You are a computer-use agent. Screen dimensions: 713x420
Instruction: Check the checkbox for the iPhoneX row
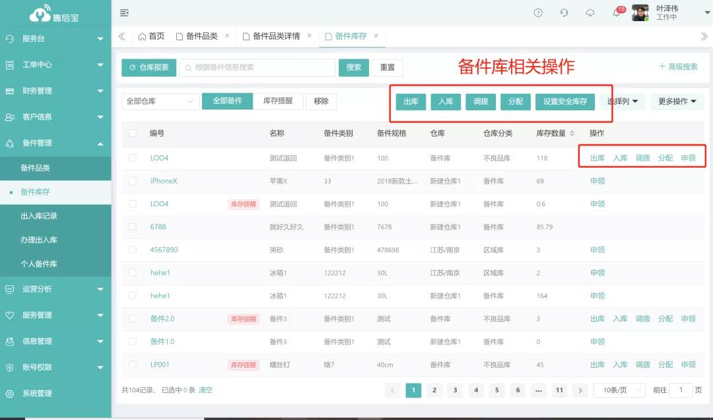(133, 181)
